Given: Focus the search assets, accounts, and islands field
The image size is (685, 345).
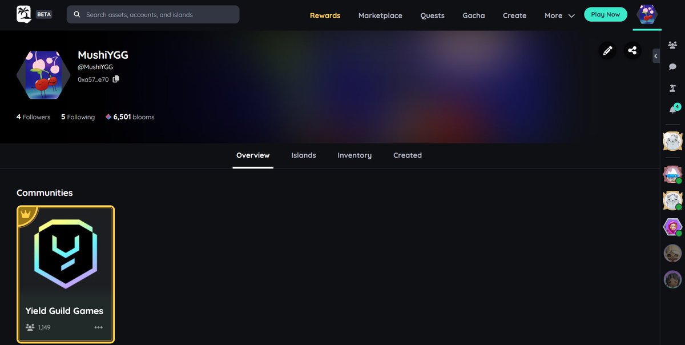Looking at the screenshot, I should [x=153, y=14].
